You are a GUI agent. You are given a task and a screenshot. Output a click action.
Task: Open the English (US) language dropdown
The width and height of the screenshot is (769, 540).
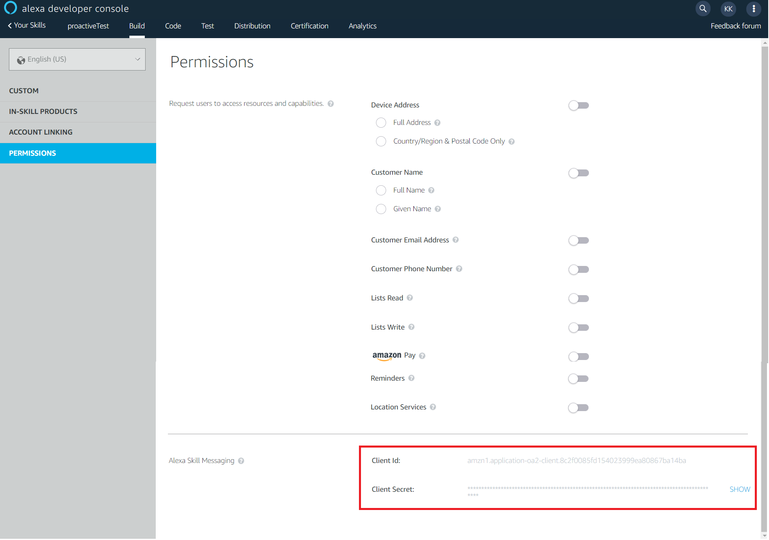coord(77,60)
